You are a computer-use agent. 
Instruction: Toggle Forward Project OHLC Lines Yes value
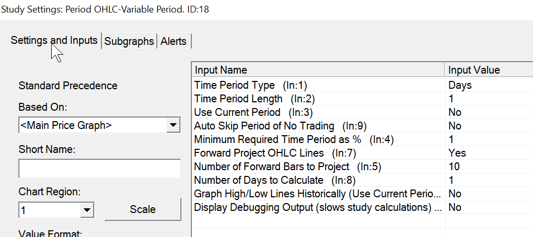pos(457,153)
